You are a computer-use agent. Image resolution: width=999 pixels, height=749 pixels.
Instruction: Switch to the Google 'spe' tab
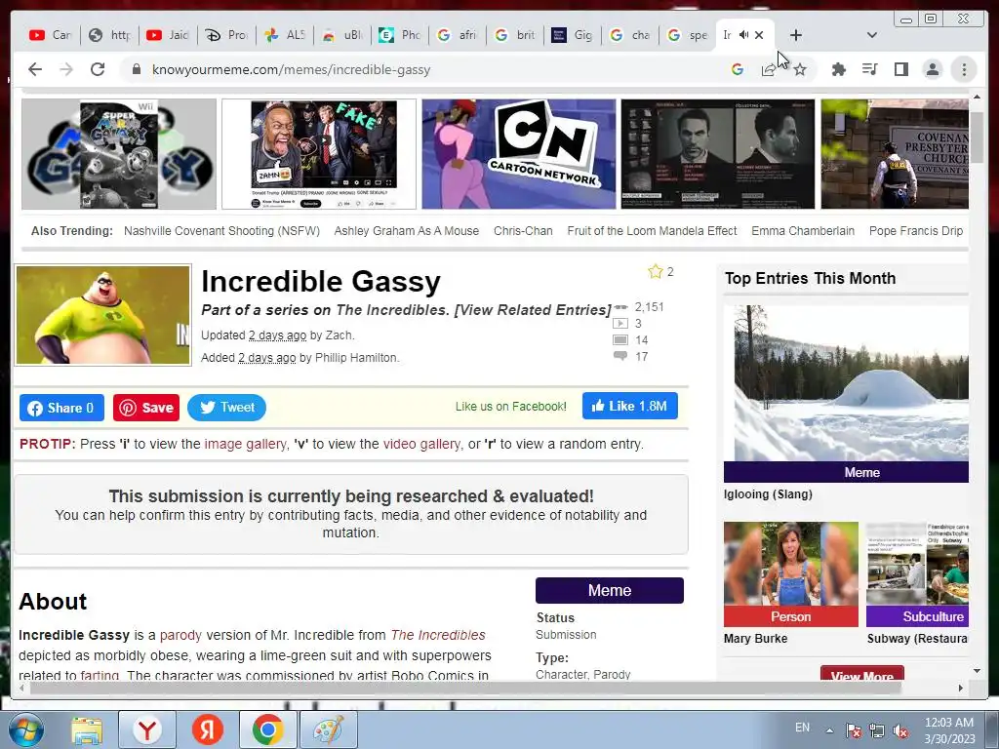click(x=687, y=35)
